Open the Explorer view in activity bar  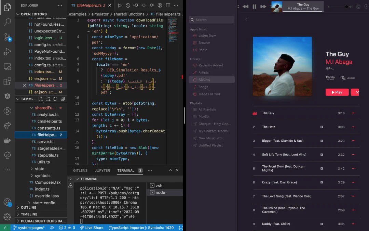point(7,7)
